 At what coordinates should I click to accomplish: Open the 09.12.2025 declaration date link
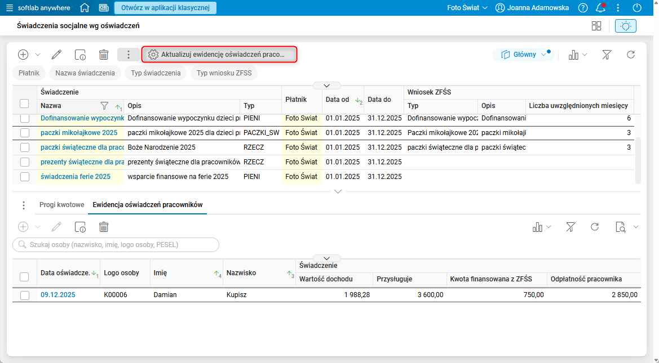tap(58, 295)
